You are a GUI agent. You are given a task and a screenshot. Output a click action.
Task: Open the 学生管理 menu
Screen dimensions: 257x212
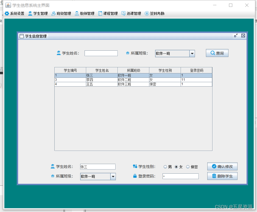pyautogui.click(x=38, y=13)
